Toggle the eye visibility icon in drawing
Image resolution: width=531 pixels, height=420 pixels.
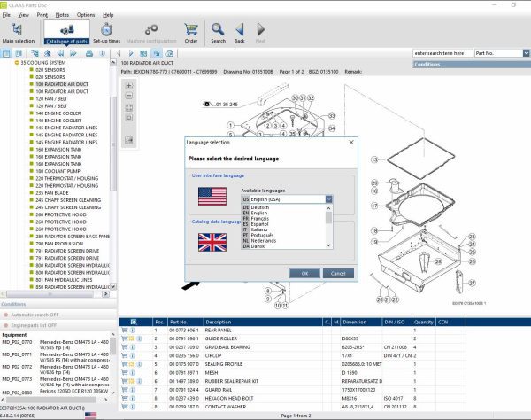(207, 104)
